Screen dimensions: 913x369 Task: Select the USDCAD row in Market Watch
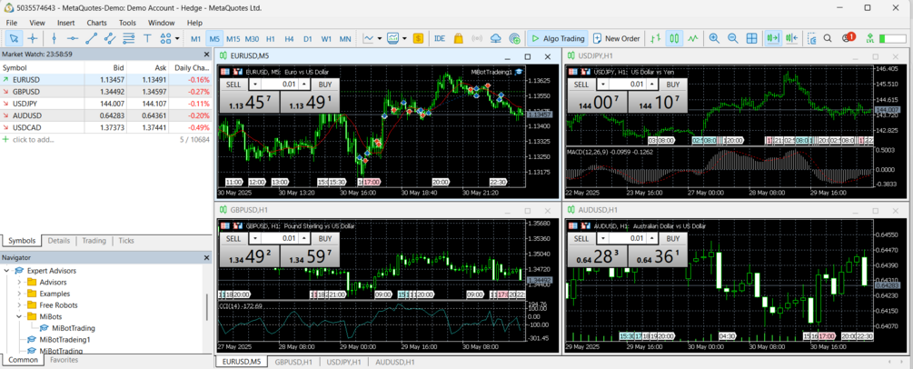[105, 127]
